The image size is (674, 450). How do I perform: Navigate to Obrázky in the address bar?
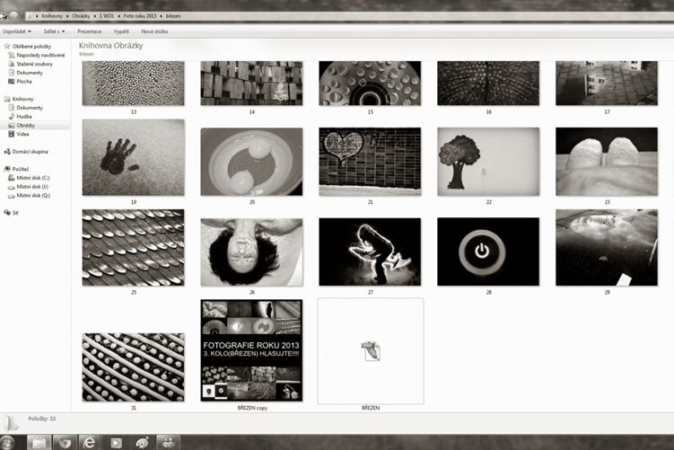(x=82, y=16)
